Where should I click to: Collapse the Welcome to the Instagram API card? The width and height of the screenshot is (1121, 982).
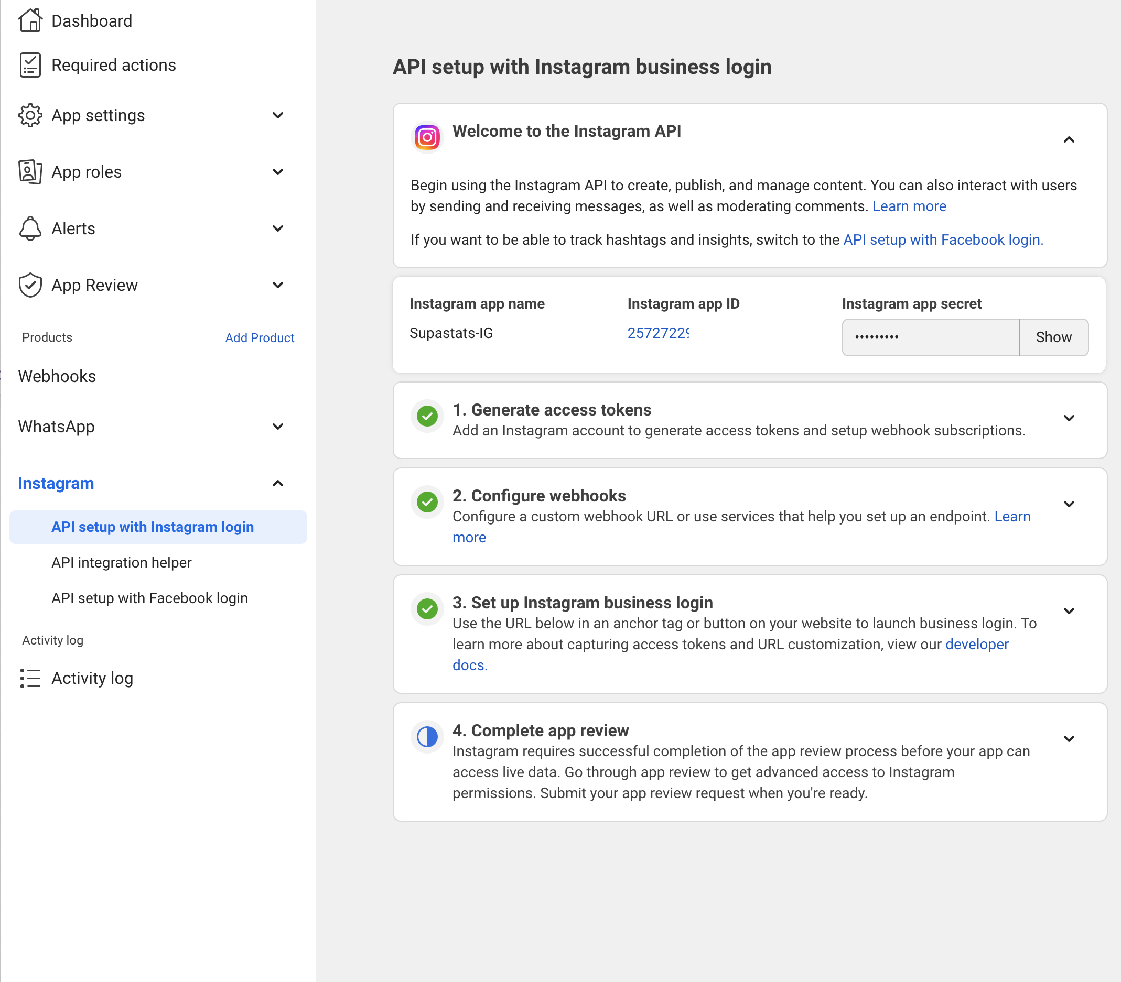click(1069, 140)
